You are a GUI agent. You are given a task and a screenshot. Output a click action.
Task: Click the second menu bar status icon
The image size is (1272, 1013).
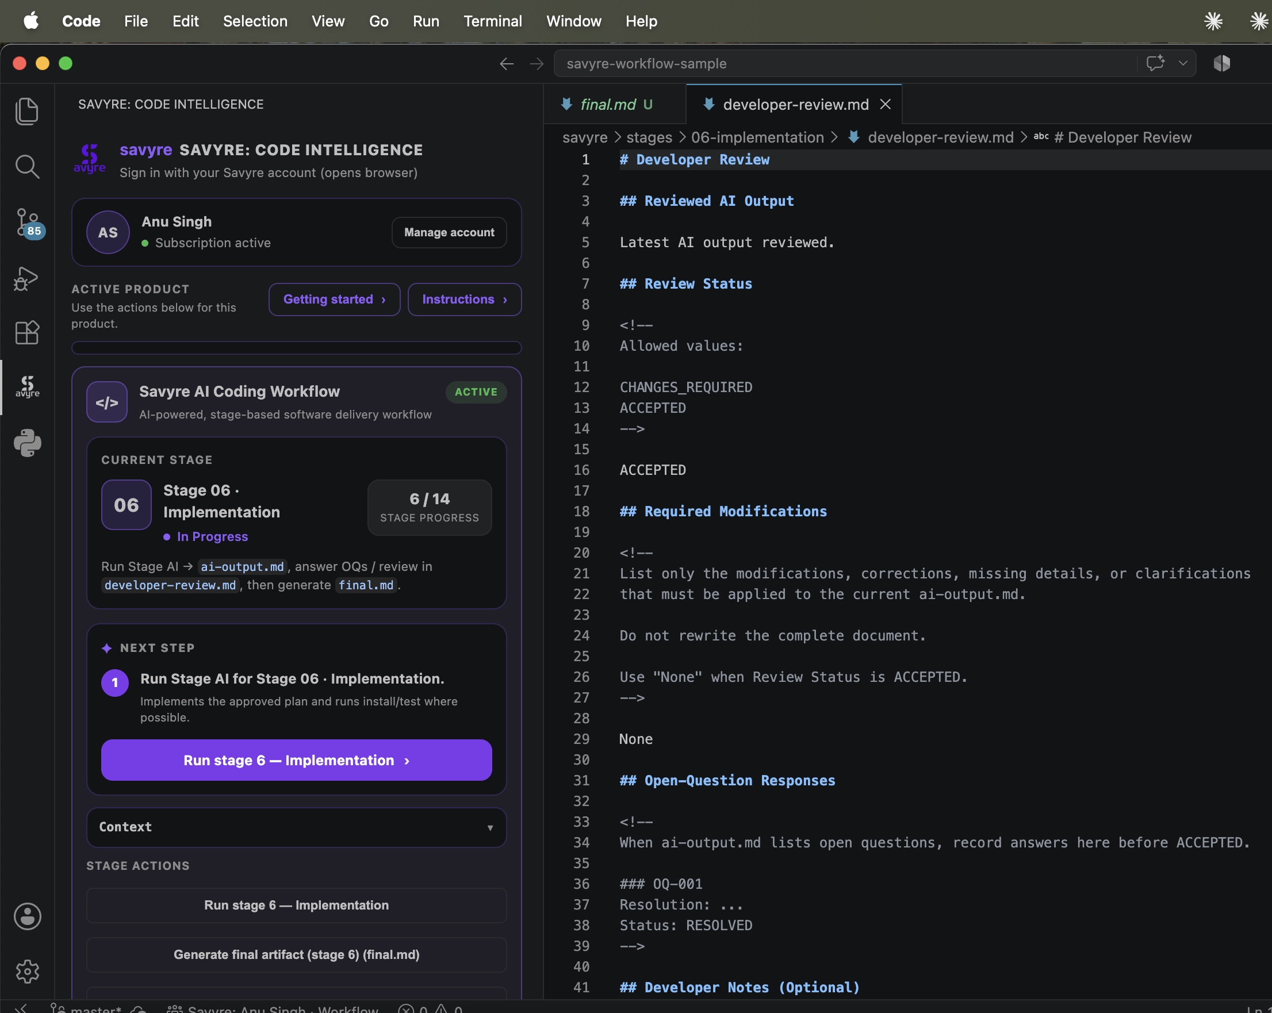pos(1259,21)
